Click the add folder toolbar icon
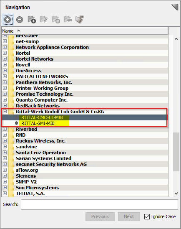The width and height of the screenshot is (181, 229). coord(32,19)
